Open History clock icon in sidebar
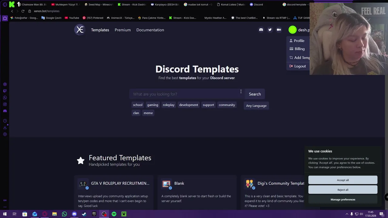The image size is (388, 218). (x=5, y=121)
